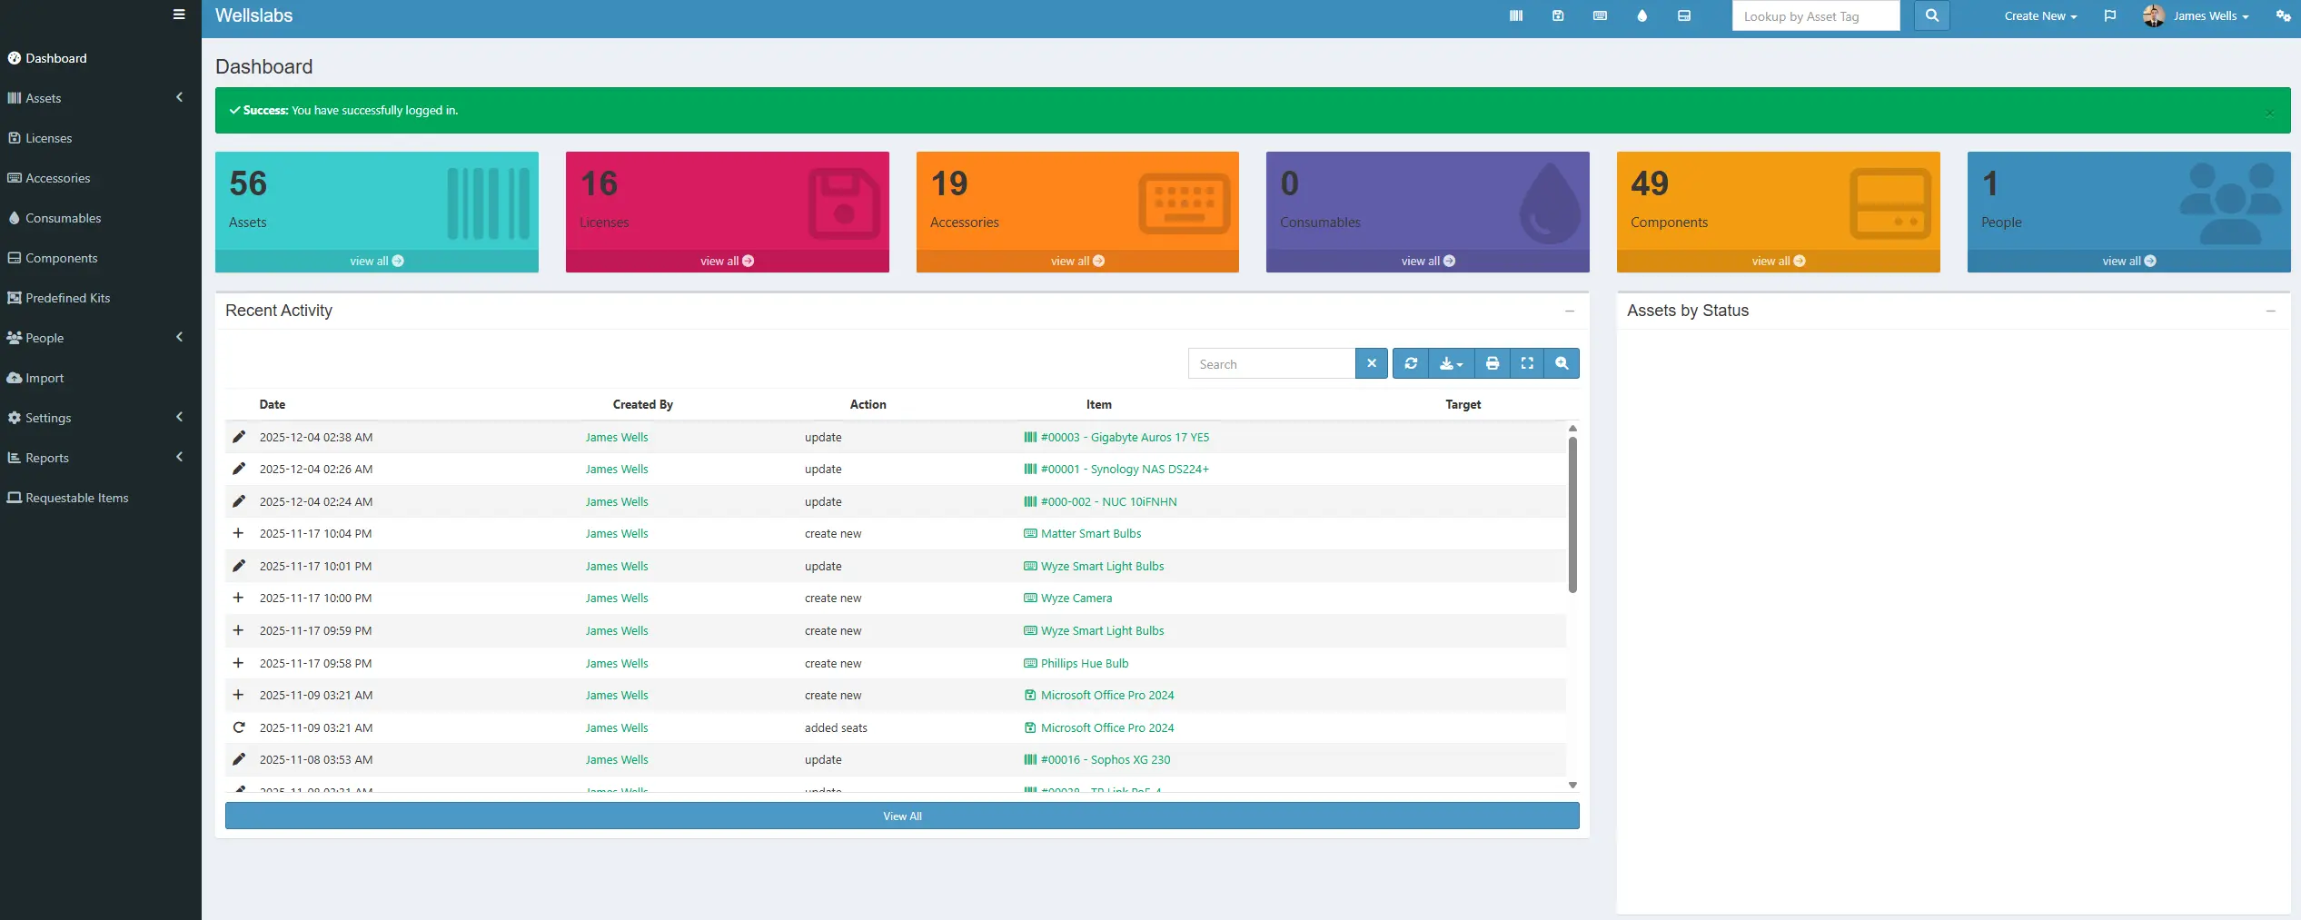The height and width of the screenshot is (920, 2301).
Task: Toggle fullscreen for Recent Activity table
Action: 1527,363
